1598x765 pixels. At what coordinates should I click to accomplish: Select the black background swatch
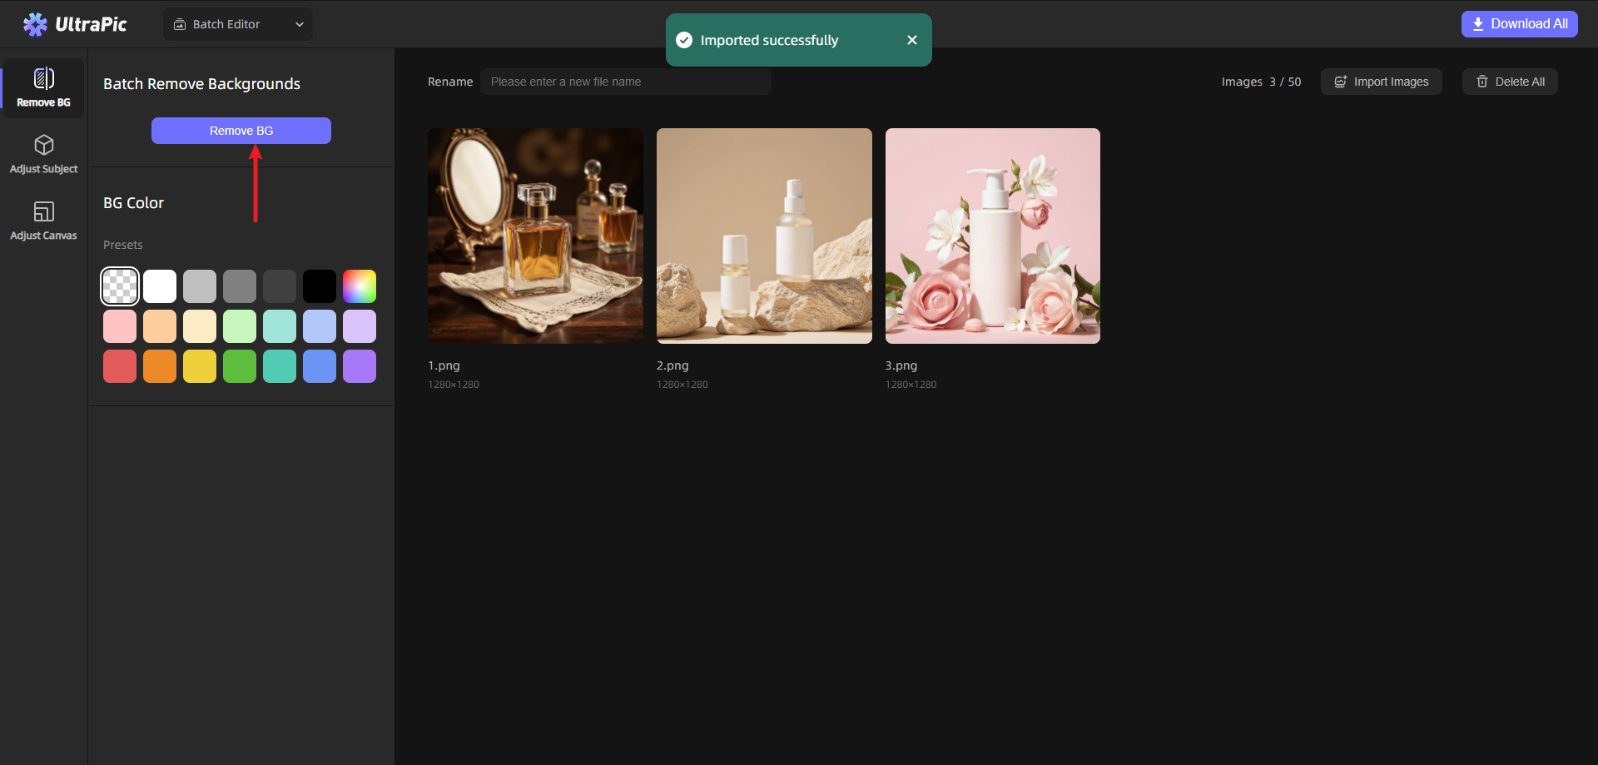(x=320, y=286)
